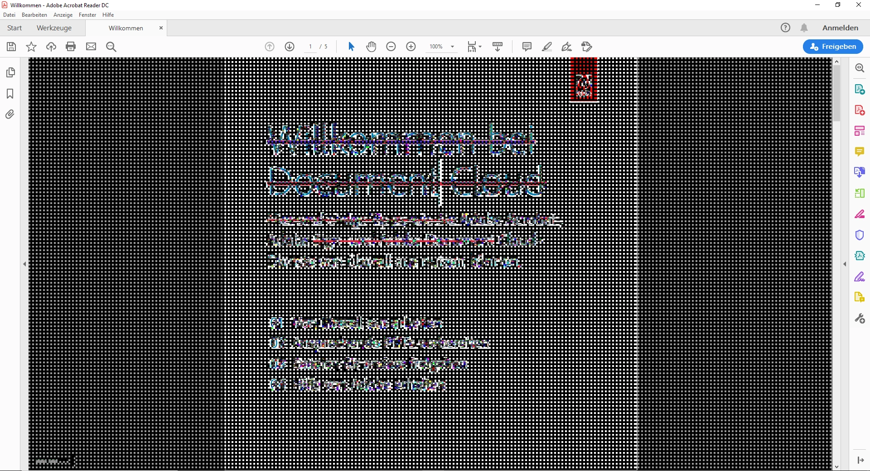The height and width of the screenshot is (471, 870).
Task: Activate the hand pan tool
Action: [x=371, y=47]
